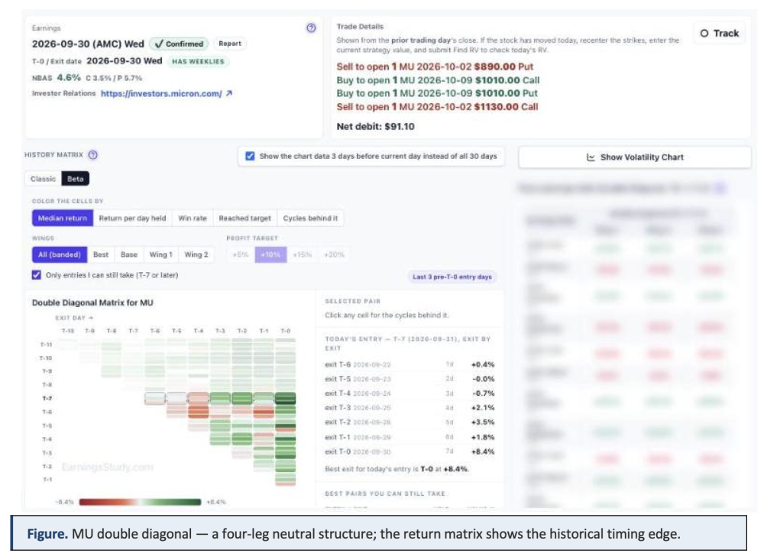Click the red T-7 row, T-4 column cell
The width and height of the screenshot is (764, 560).
pyautogui.click(x=199, y=399)
